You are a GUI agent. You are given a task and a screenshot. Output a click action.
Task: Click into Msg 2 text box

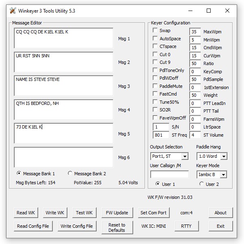[x=63, y=62]
